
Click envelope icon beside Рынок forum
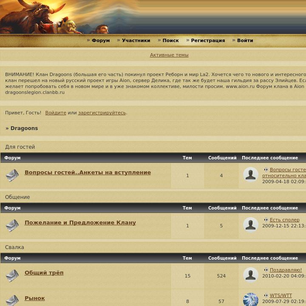[12, 300]
